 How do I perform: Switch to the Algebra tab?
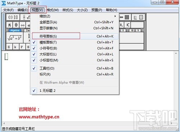(15, 30)
